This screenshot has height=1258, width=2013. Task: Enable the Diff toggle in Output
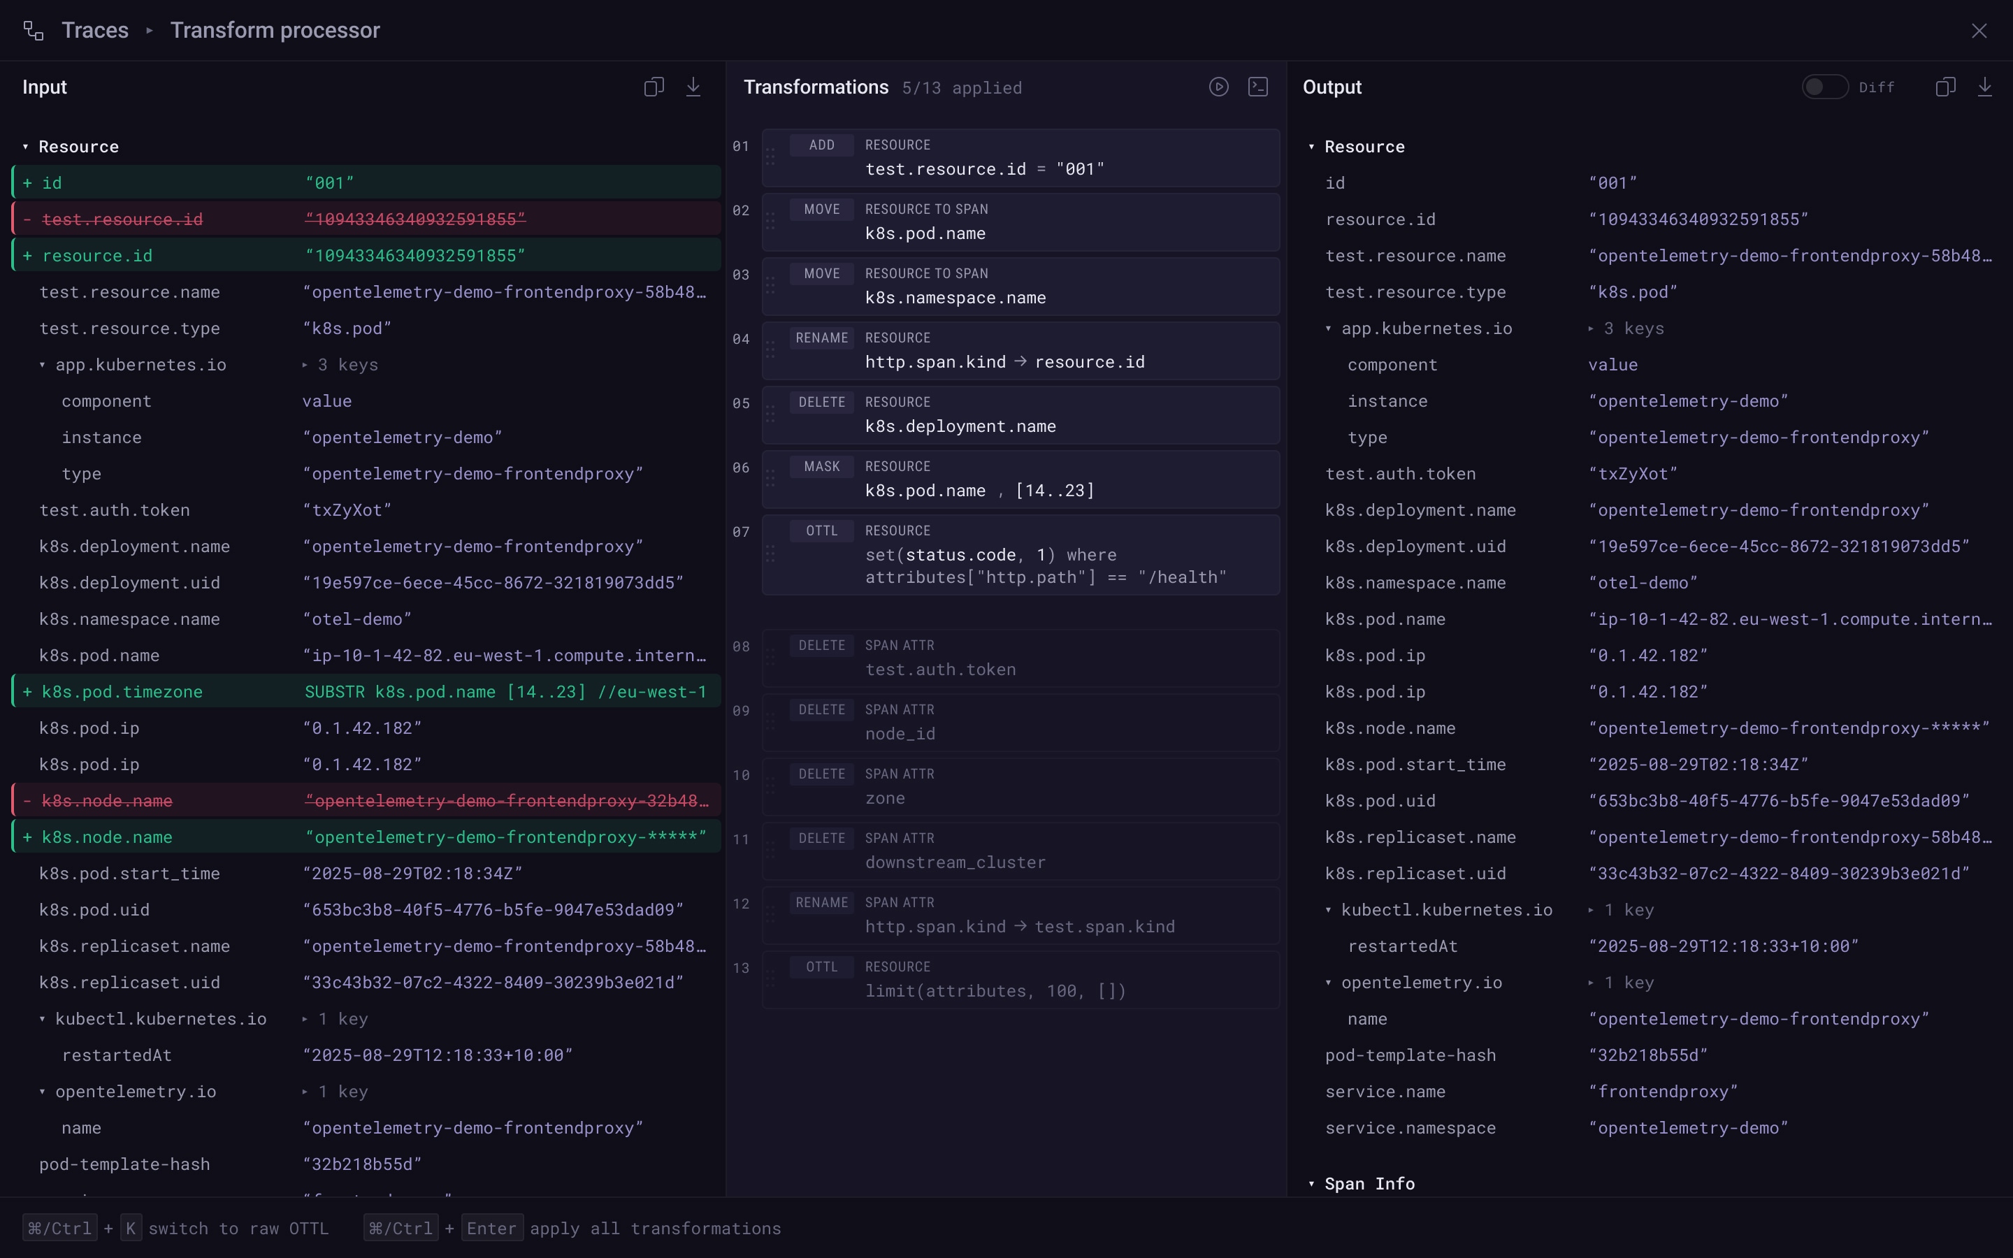1824,87
